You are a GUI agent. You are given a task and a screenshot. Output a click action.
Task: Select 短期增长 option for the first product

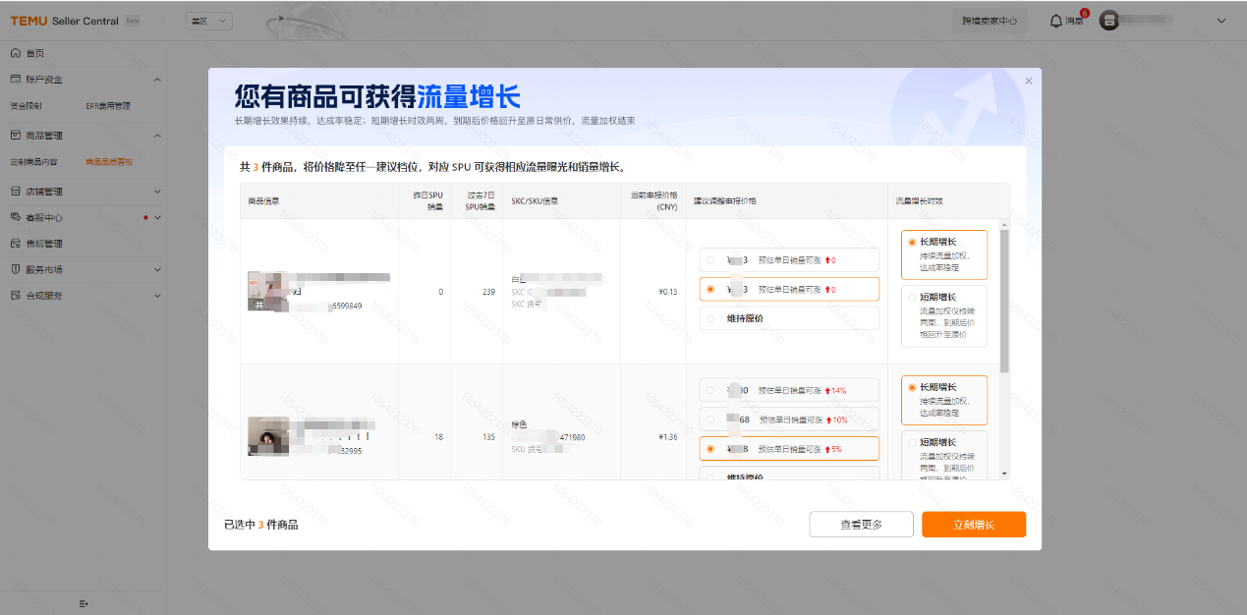point(909,297)
